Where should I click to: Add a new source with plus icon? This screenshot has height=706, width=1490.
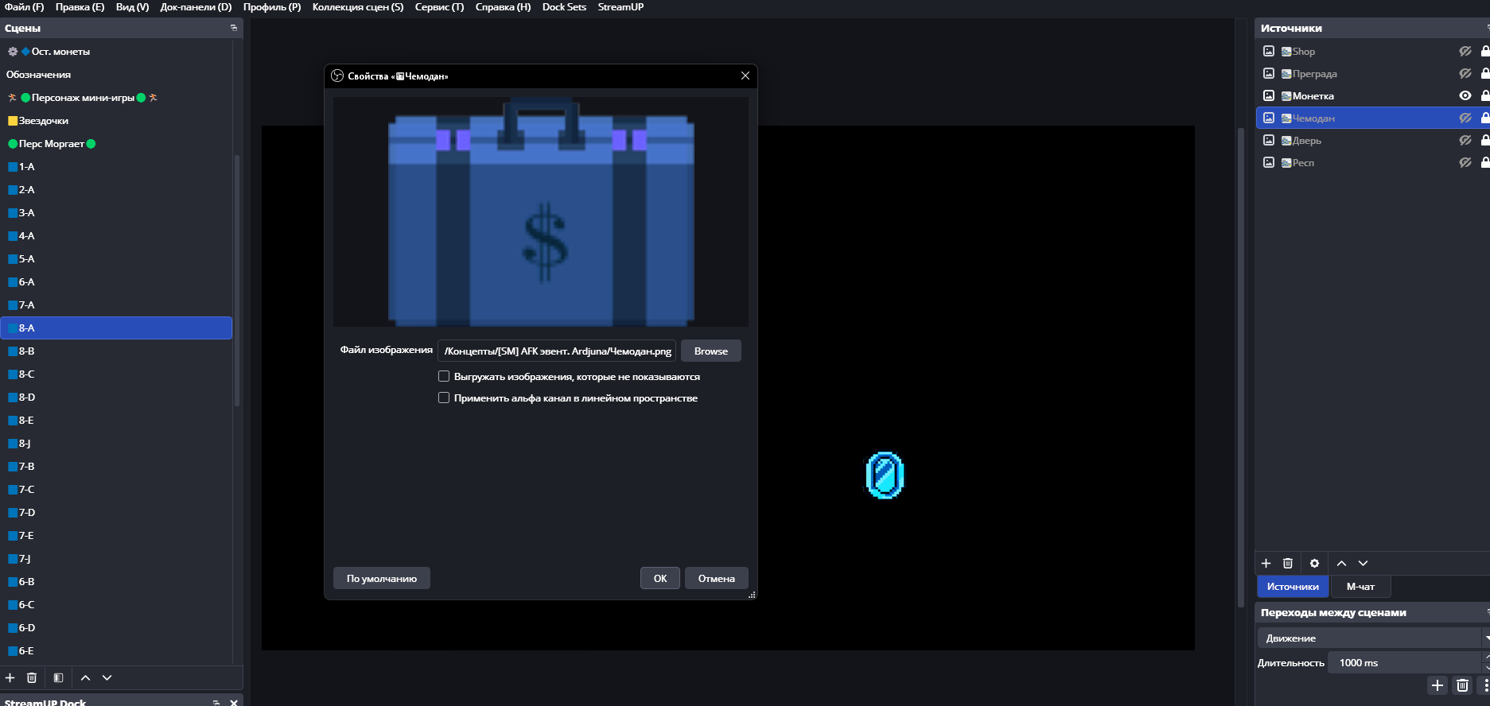(1266, 563)
